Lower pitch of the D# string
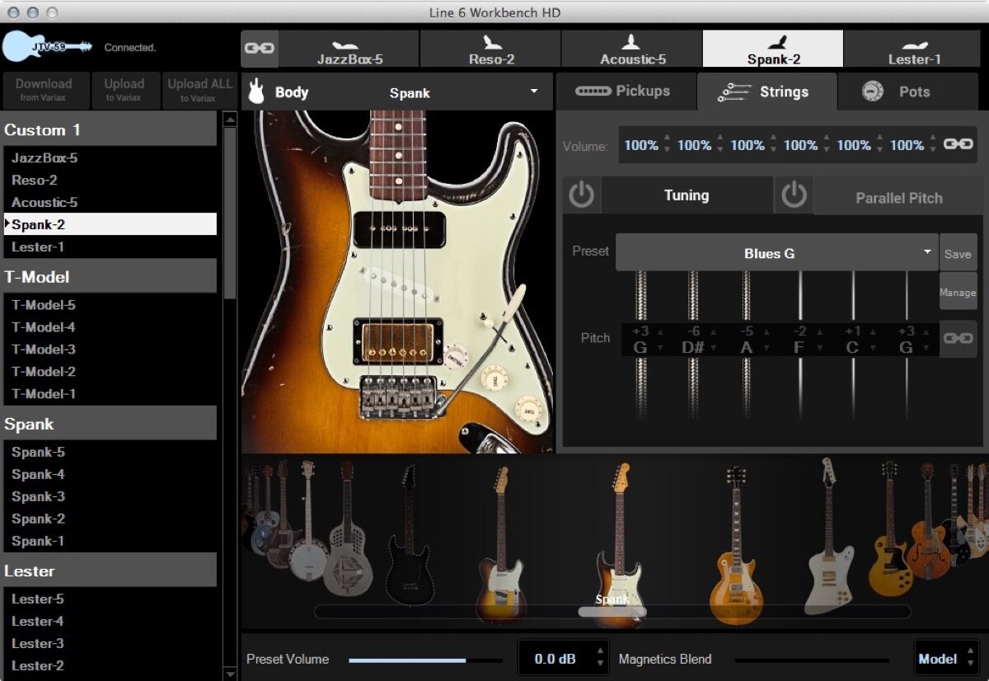Screen dimensions: 989x681 (x=713, y=348)
